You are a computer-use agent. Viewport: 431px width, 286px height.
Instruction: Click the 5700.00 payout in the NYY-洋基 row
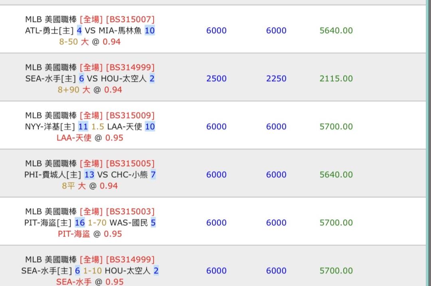point(336,127)
